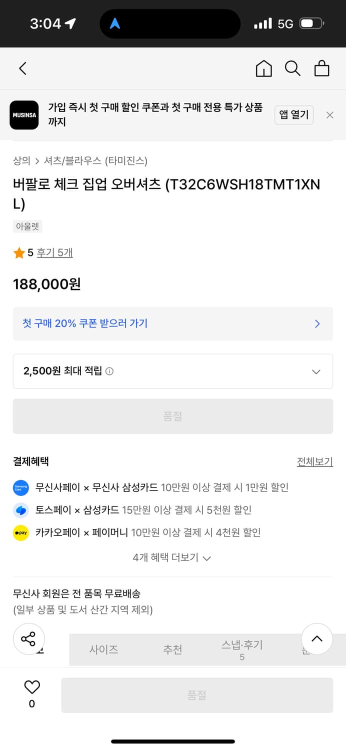Dismiss the app banner with the X
The image size is (346, 750).
329,115
